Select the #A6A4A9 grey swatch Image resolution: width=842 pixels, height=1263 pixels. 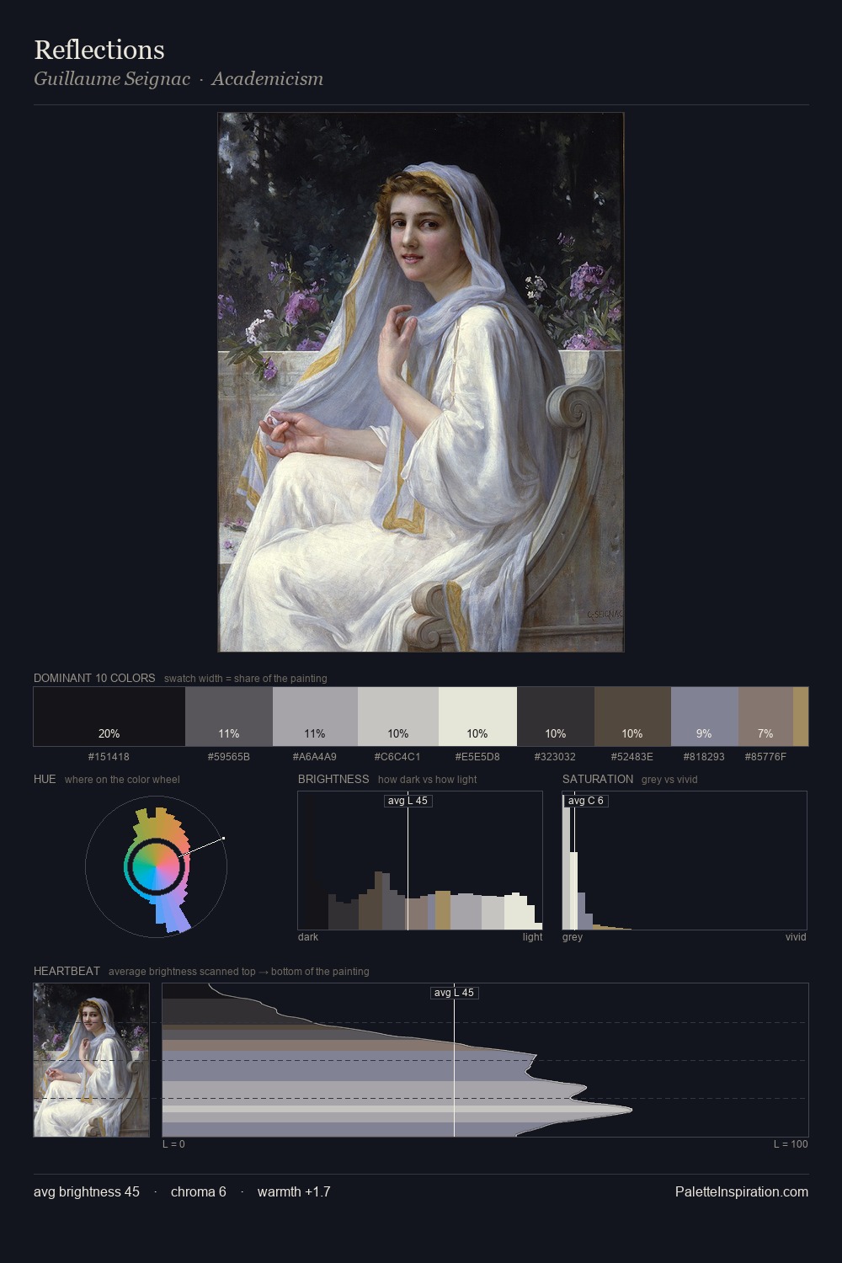point(315,717)
